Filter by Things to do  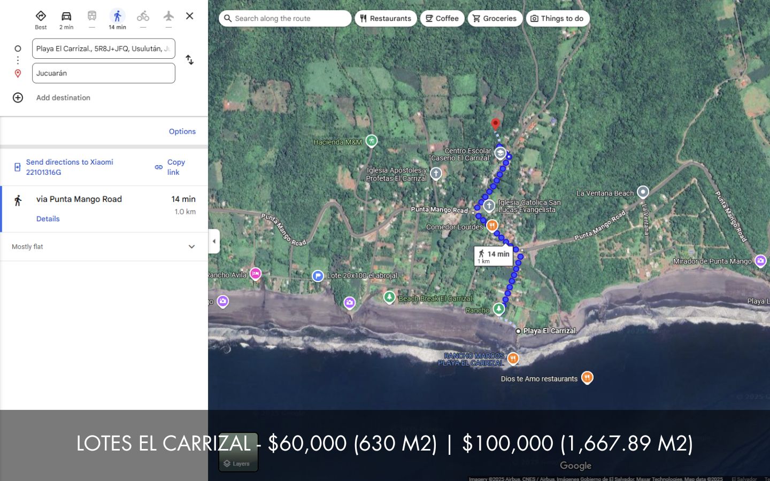point(558,19)
